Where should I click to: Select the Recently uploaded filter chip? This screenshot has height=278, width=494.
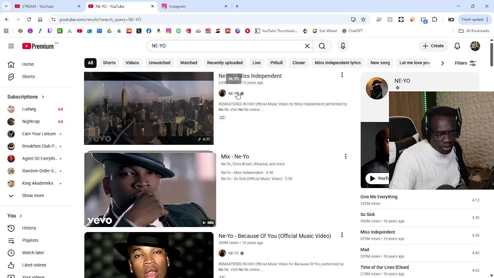(x=225, y=63)
